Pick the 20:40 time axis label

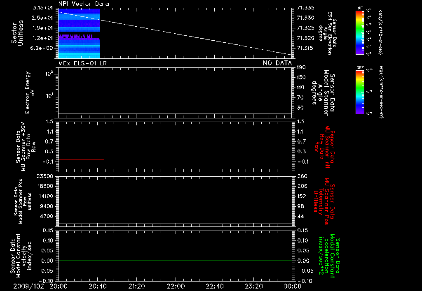(x=97, y=286)
